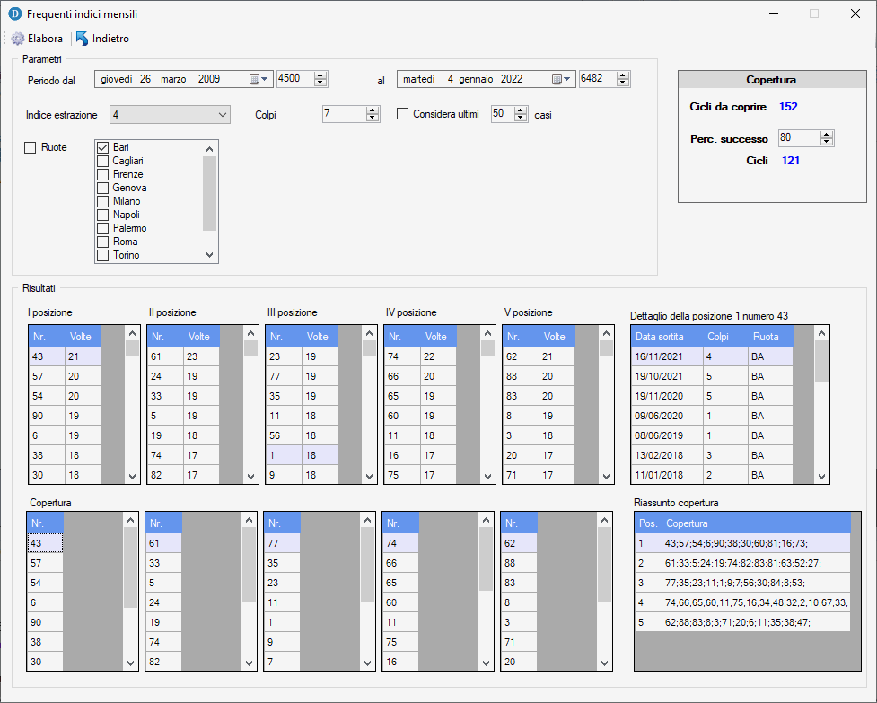The image size is (877, 703).
Task: Click Data sortita column header
Action: pyautogui.click(x=667, y=337)
